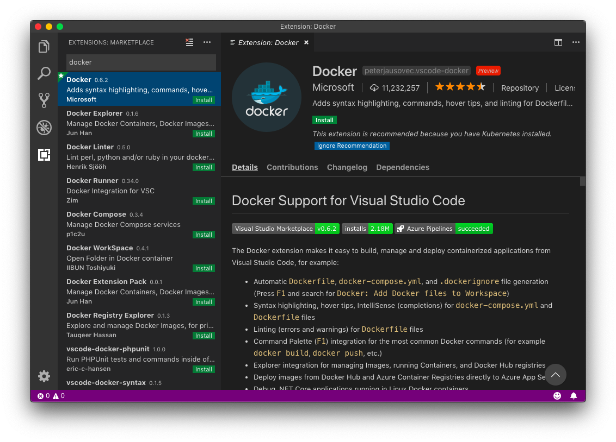Click the details pane scrollbar
Image resolution: width=616 pixels, height=442 pixels.
[x=583, y=181]
